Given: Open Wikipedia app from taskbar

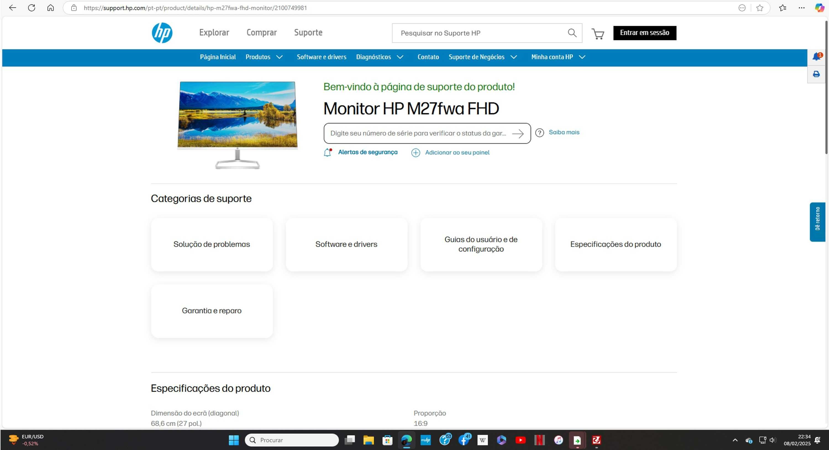Looking at the screenshot, I should (482, 440).
